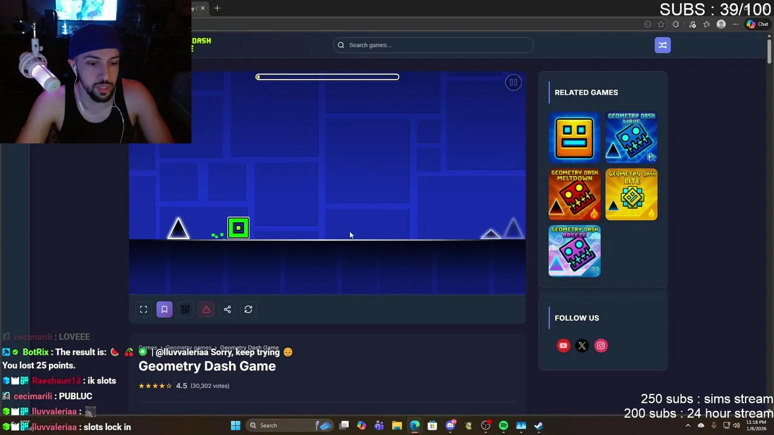Viewport: 774px width, 435px height.
Task: Open the Geometry Dash Meltdown thumbnail
Action: (574, 195)
